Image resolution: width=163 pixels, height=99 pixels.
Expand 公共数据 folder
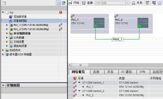click(7, 38)
